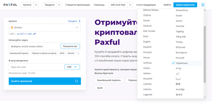Image resolution: width=212 pixels, height=104 pixels.
Task: Expand the Gift Card Hub dropdown arrow
Action: [x=130, y=5]
